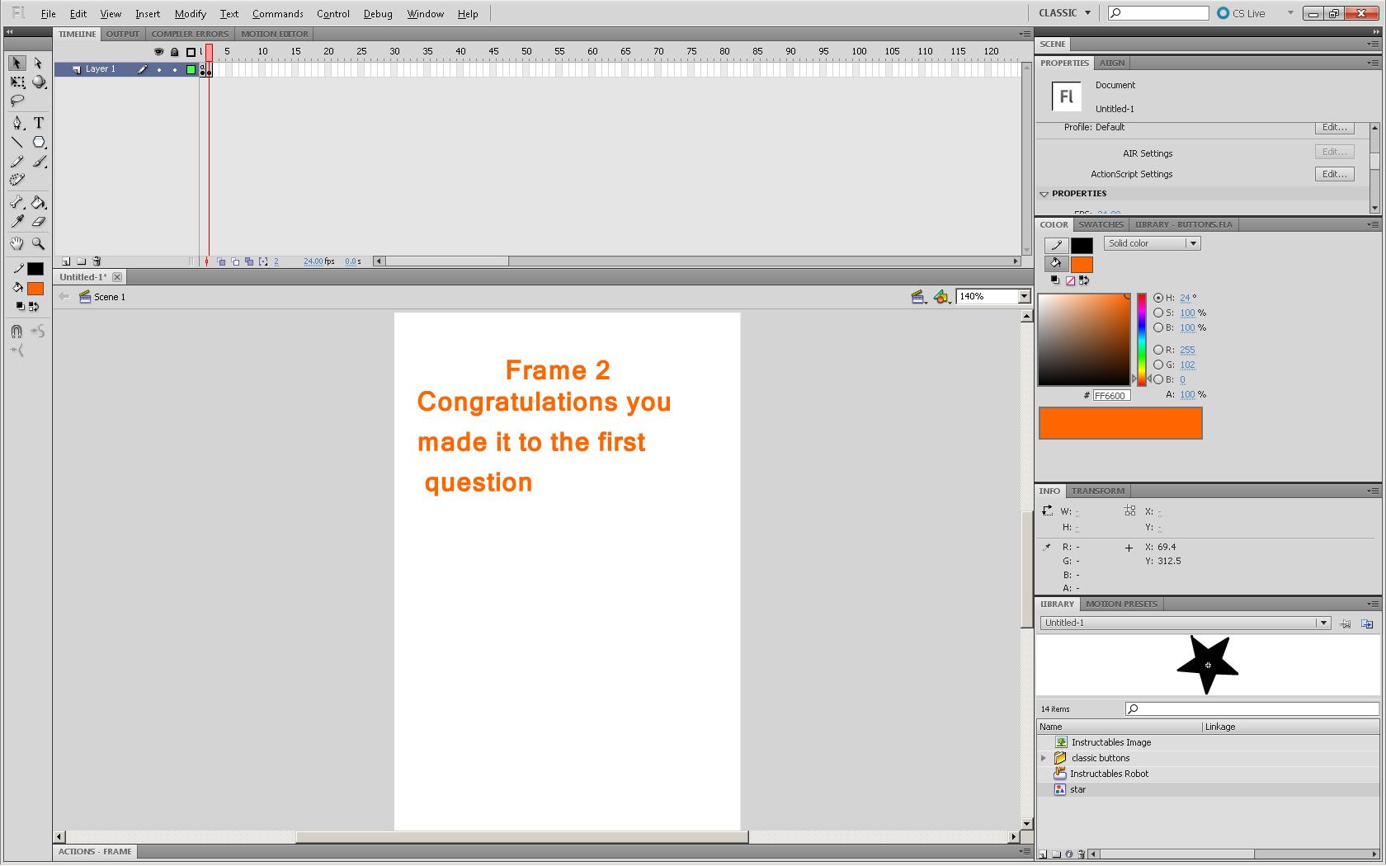Hide Layer 1 visibility
The width and height of the screenshot is (1386, 866).
point(159,69)
